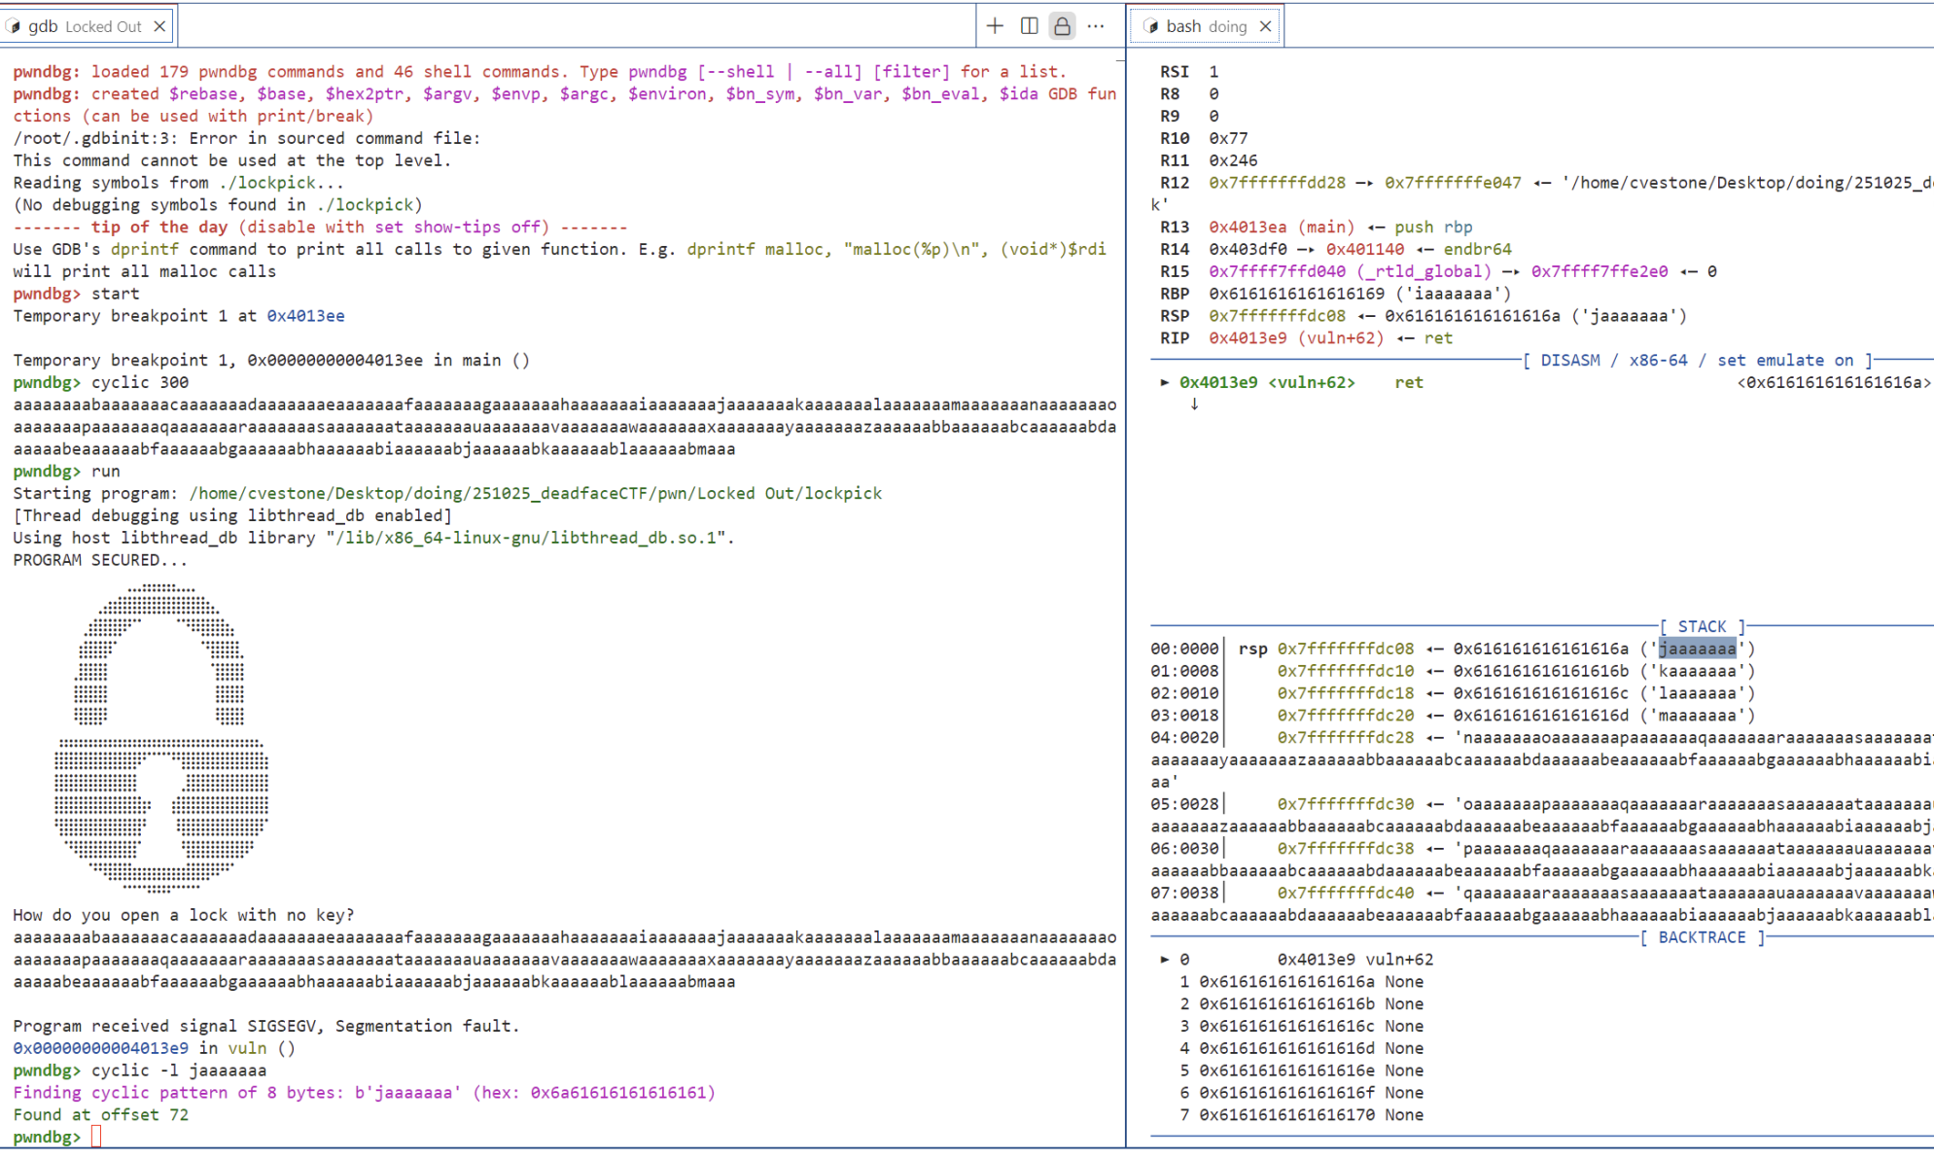
Task: Click the current instruction arrow in DISASM
Action: tap(1164, 382)
